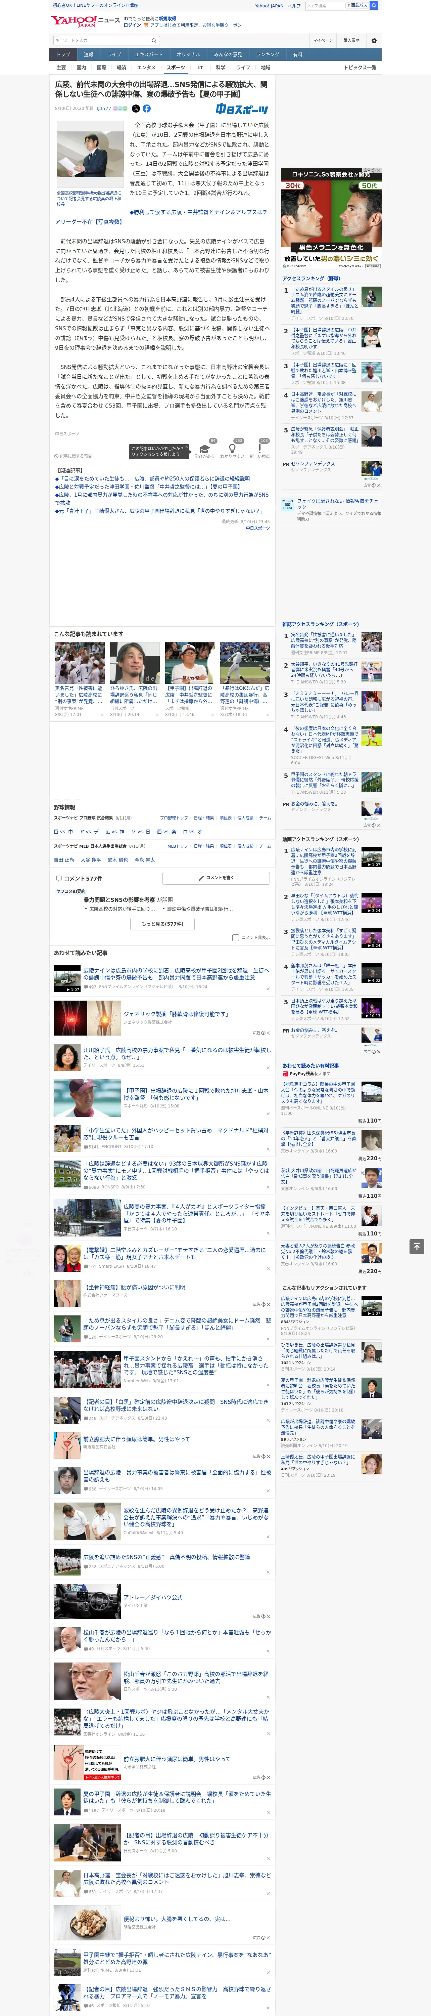Click コメントを書く button

217,878
